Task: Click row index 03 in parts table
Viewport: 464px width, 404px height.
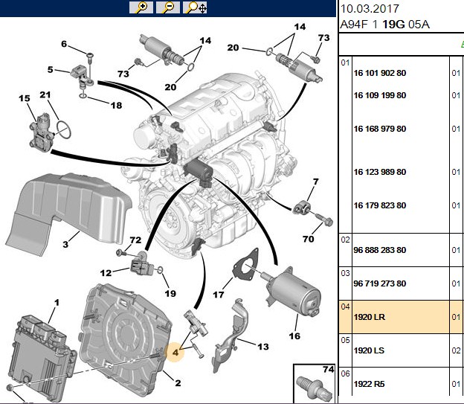Action: tap(345, 273)
